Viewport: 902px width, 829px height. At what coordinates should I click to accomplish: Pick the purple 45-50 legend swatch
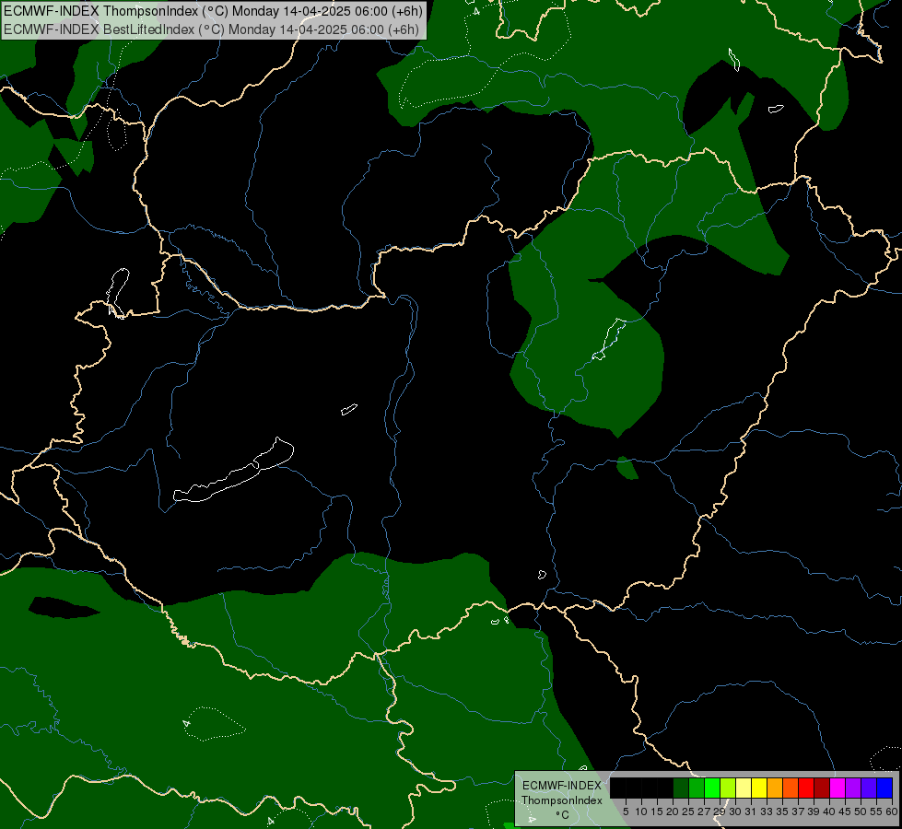point(853,788)
